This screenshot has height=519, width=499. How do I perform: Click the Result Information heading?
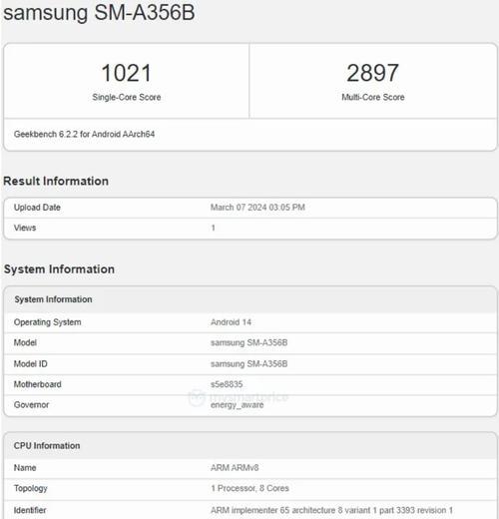click(56, 181)
